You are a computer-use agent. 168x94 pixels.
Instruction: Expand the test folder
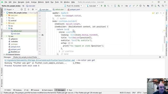7,36
